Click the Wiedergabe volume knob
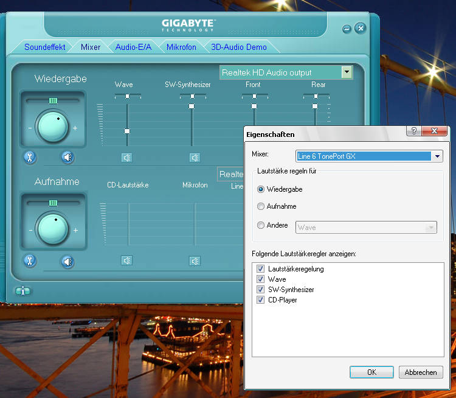The height and width of the screenshot is (398, 456). coord(53,127)
